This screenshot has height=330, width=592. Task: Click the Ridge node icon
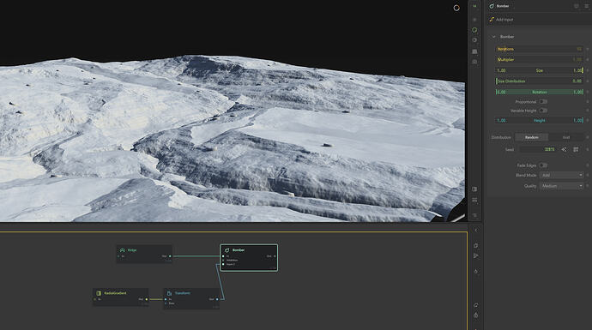tap(123, 250)
